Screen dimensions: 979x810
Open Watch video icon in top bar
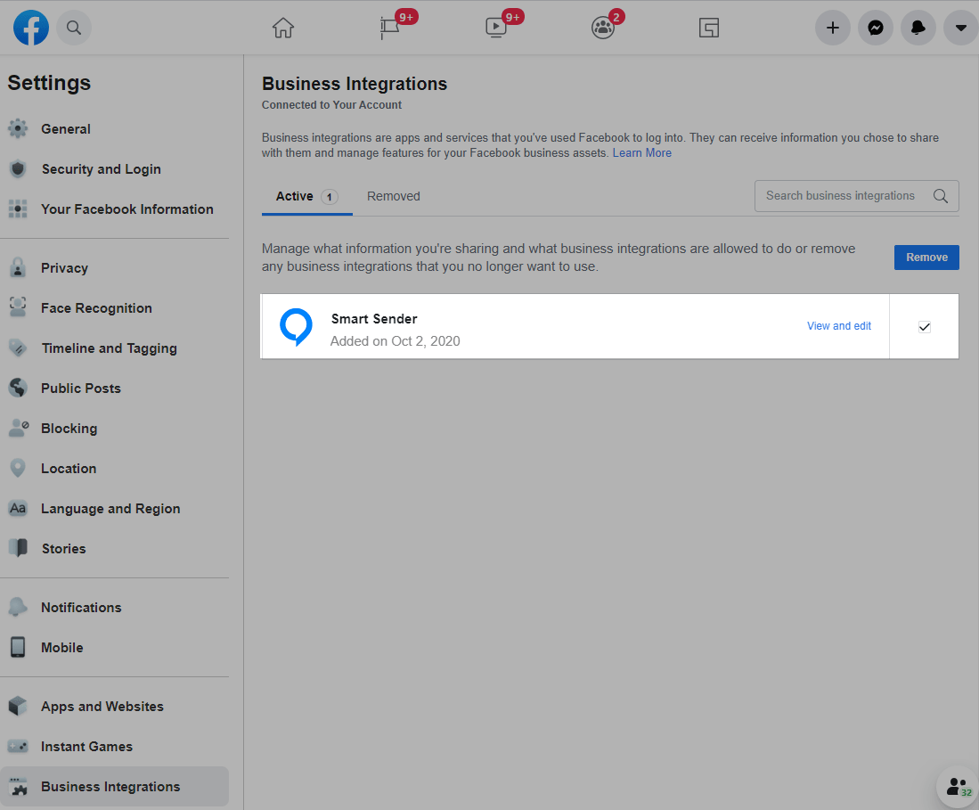point(496,28)
